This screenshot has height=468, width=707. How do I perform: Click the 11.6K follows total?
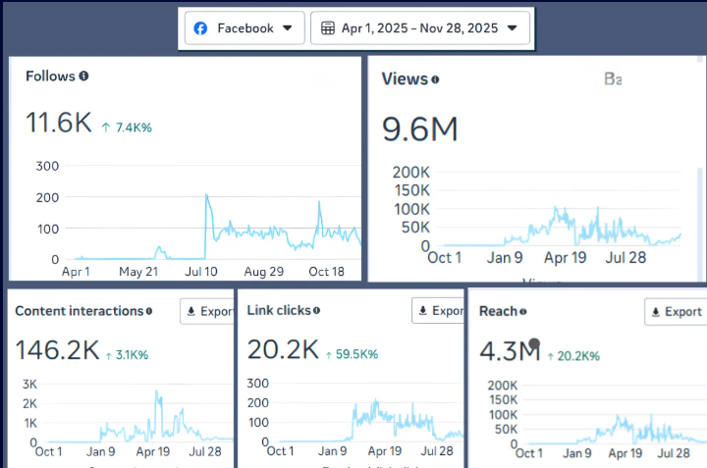59,122
